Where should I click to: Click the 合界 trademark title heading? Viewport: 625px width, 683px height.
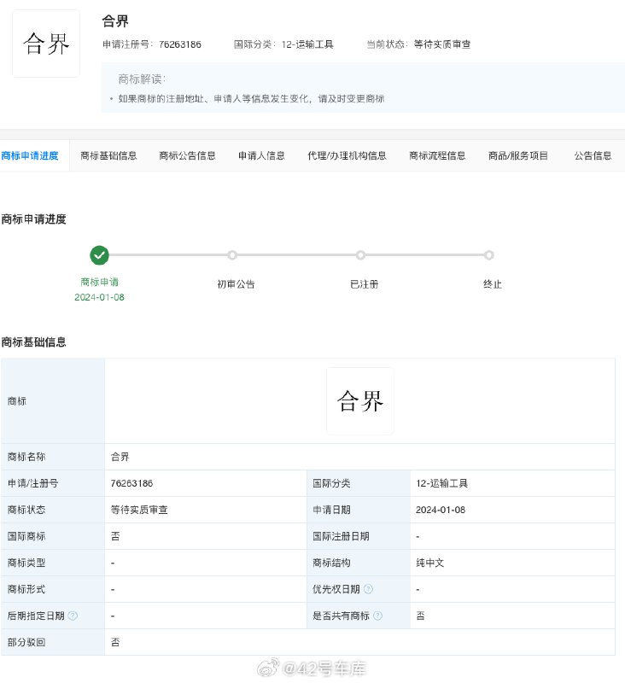[115, 20]
